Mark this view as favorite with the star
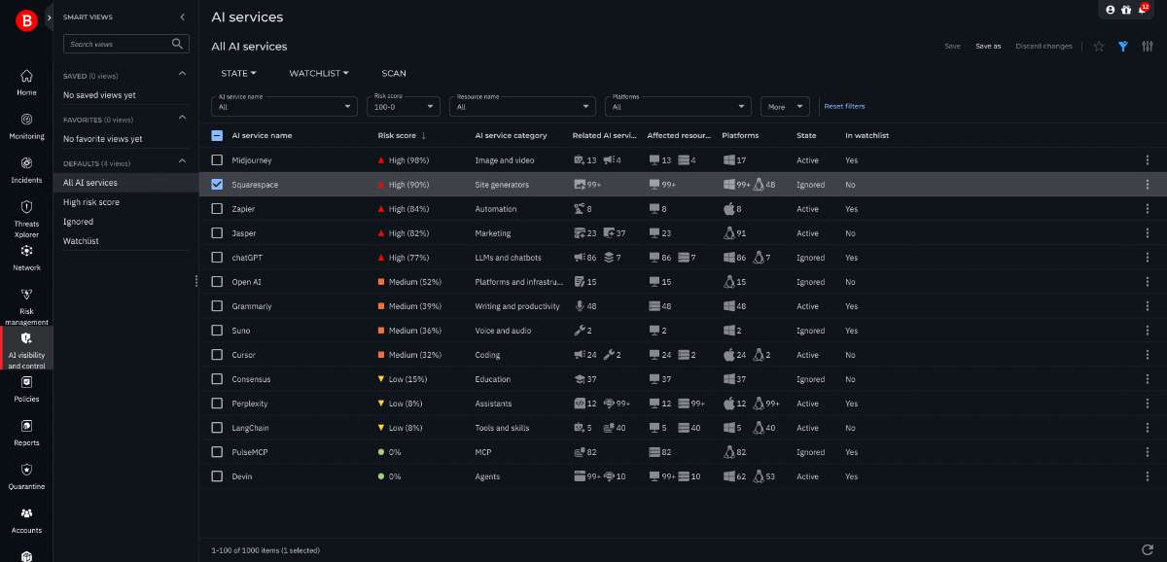This screenshot has height=562, width=1167. point(1099,46)
